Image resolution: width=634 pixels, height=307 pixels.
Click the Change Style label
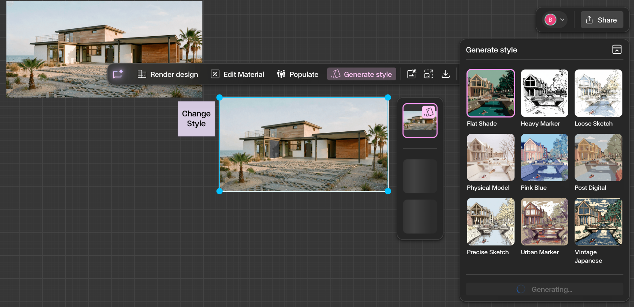click(196, 119)
